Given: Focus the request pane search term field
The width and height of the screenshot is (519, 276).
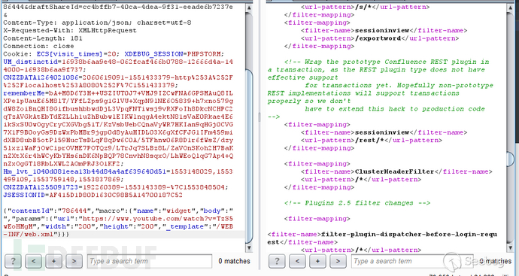Looking at the screenshot, I should [149, 261].
